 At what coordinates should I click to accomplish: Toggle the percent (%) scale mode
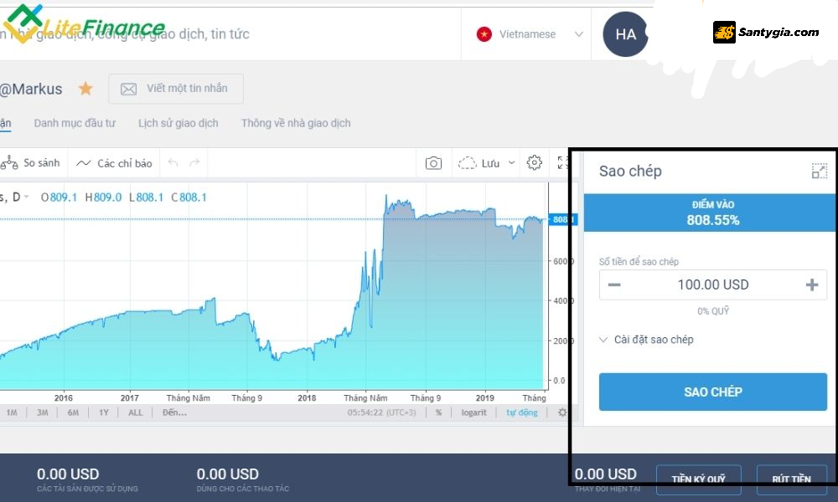(x=438, y=412)
